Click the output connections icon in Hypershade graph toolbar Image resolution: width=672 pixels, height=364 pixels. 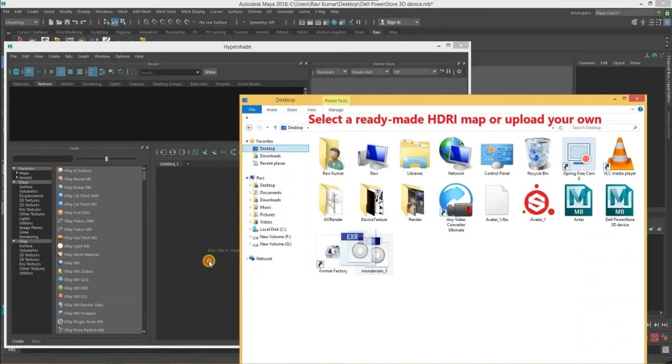point(182,152)
